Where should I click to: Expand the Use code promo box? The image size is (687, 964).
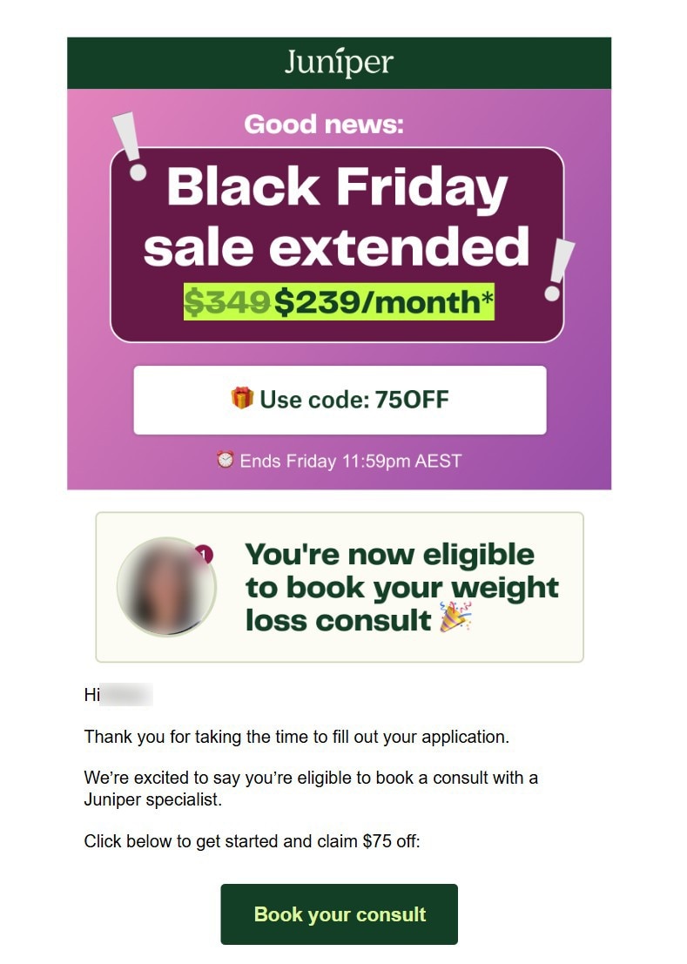[x=338, y=401]
